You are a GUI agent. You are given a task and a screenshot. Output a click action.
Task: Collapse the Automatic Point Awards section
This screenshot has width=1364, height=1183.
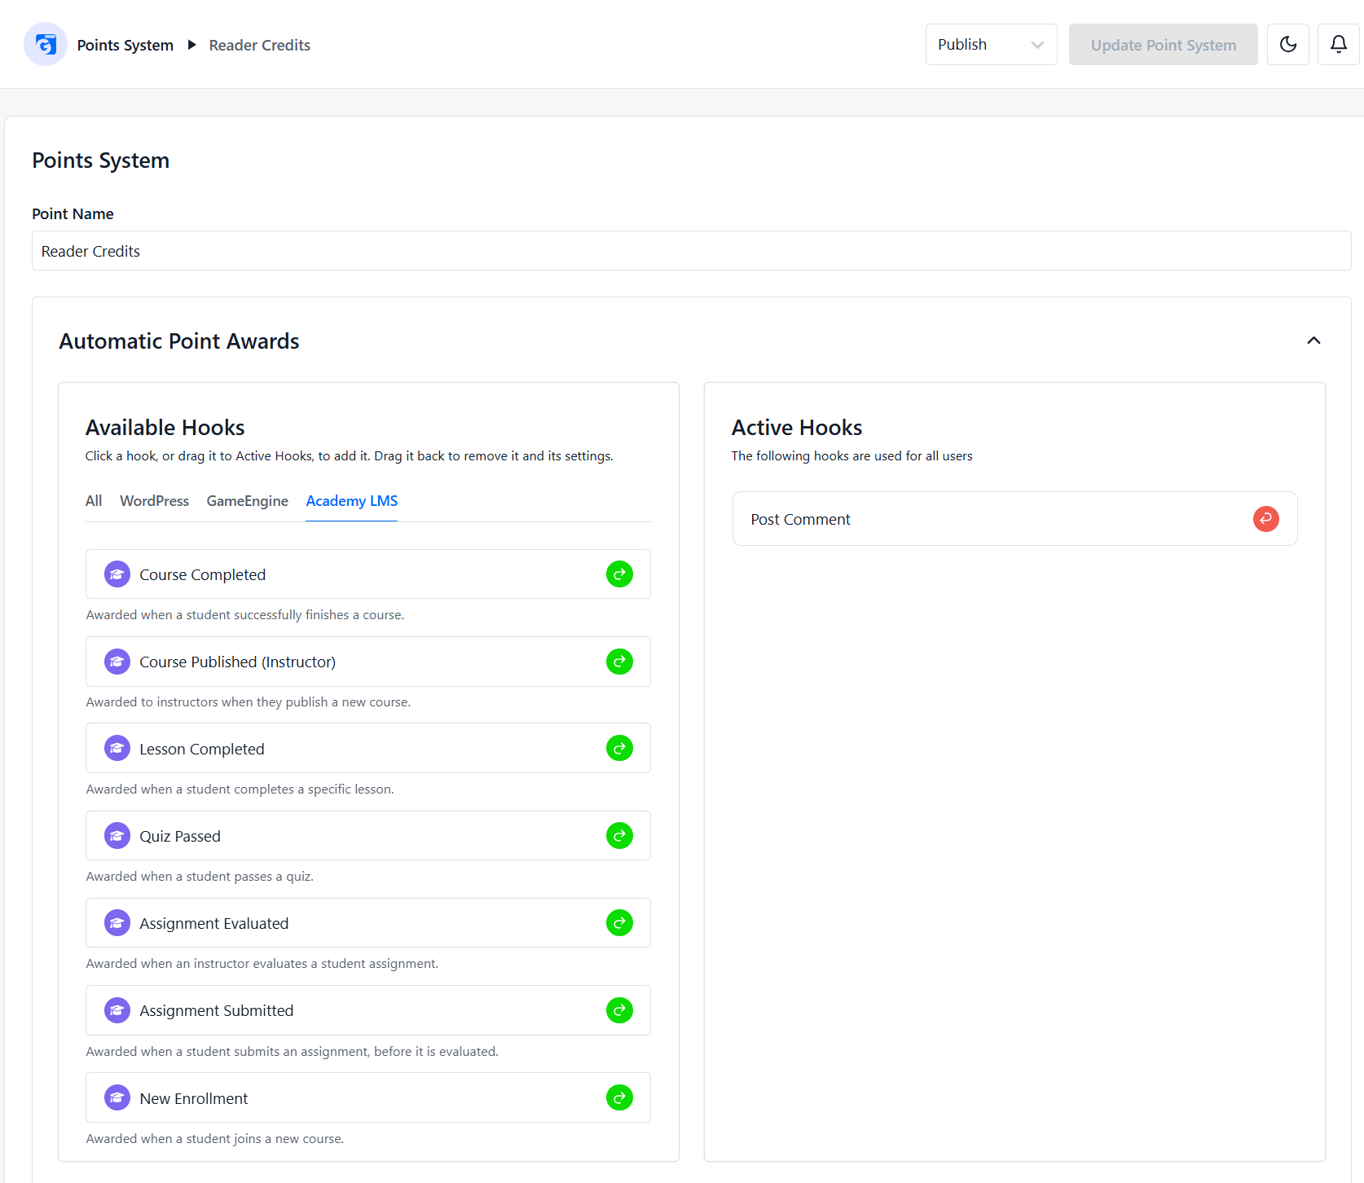coord(1313,341)
